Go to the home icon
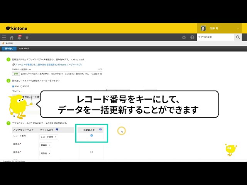Screen dimensions: 247x185 coord(12,38)
